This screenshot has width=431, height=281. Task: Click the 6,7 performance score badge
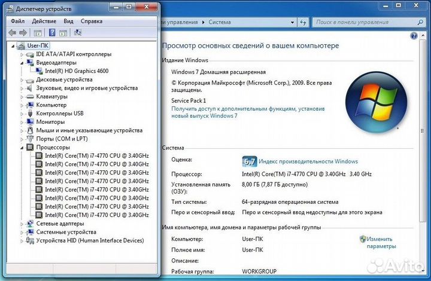(250, 161)
